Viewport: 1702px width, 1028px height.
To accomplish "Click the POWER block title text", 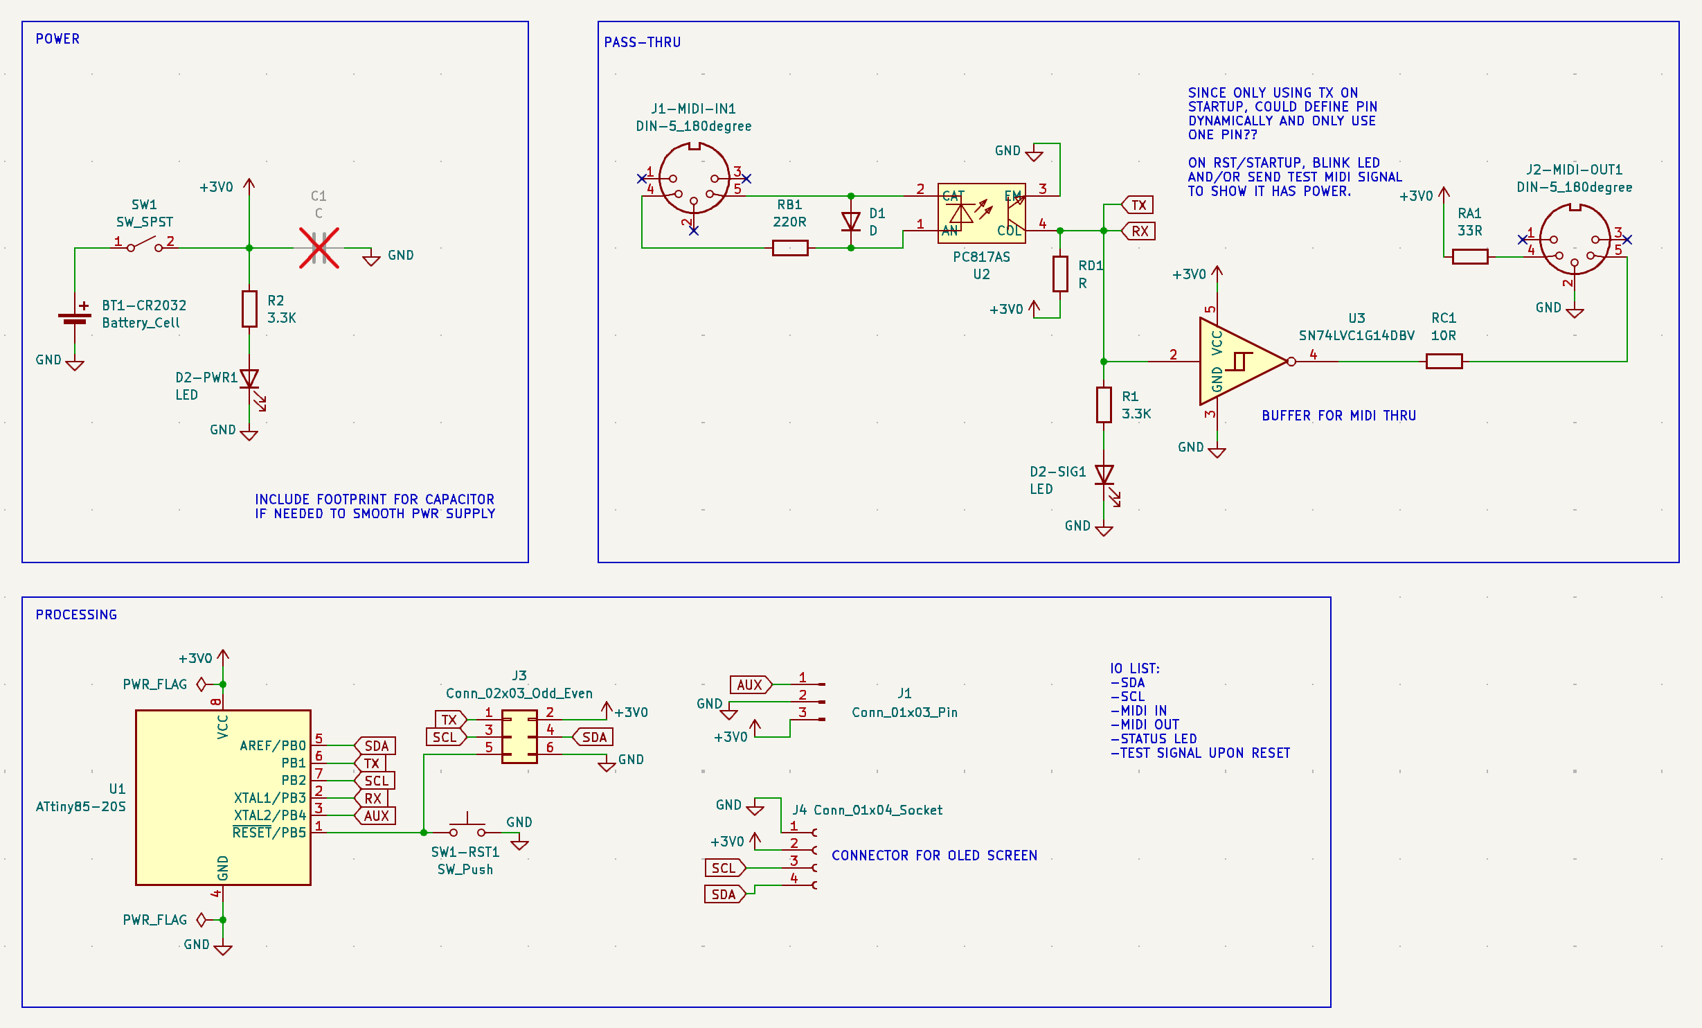I will (58, 39).
